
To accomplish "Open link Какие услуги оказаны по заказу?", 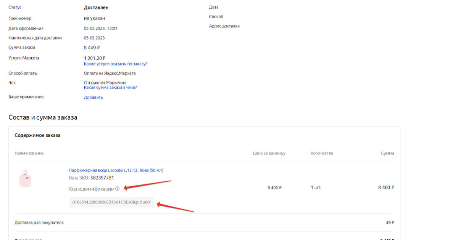I will (116, 64).
